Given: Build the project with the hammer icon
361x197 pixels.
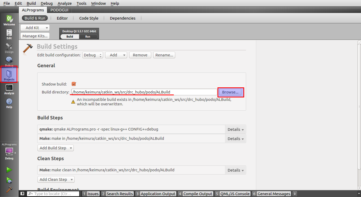Looking at the screenshot, I should (x=9, y=190).
